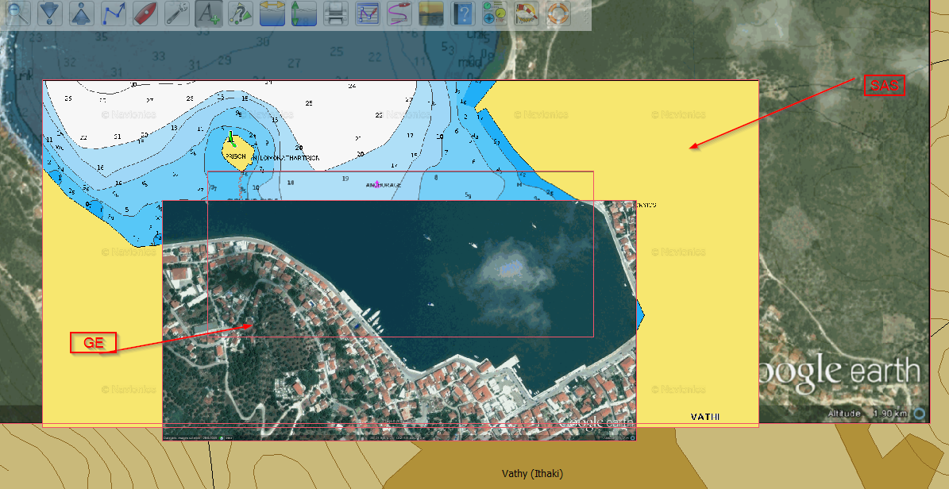The image size is (949, 489).
Task: Open the dashboard instruments plugin icon
Action: [x=495, y=13]
